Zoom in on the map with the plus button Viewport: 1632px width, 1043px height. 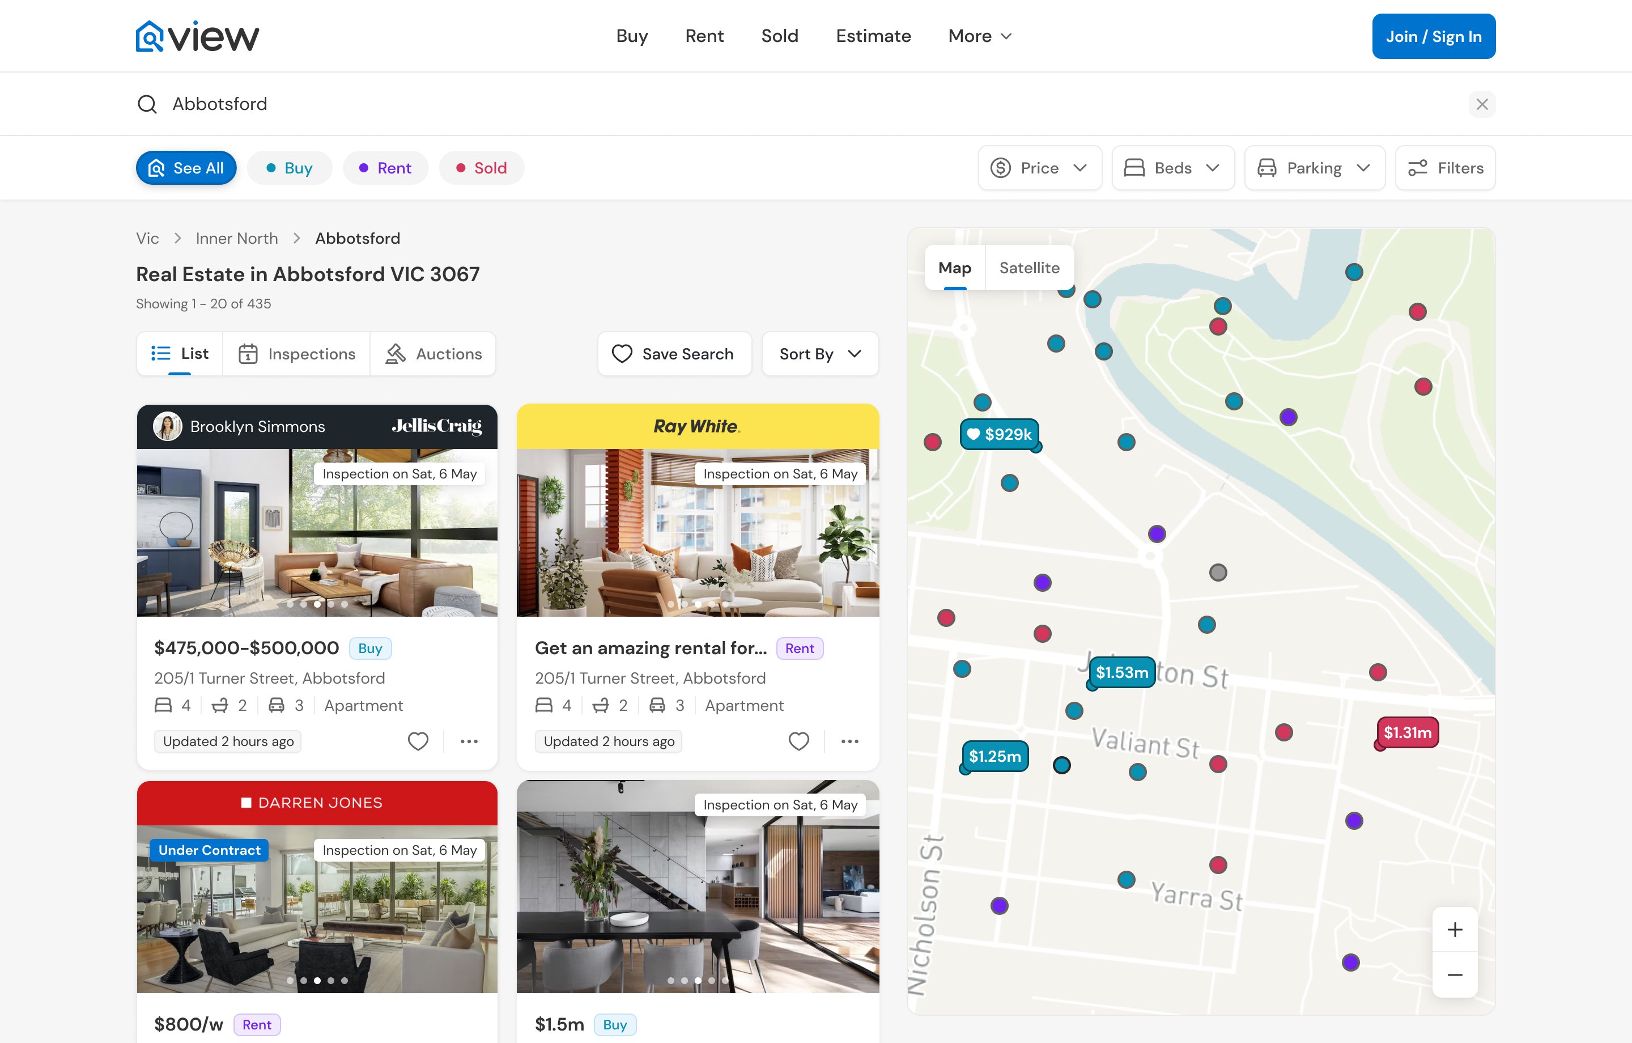(x=1455, y=929)
